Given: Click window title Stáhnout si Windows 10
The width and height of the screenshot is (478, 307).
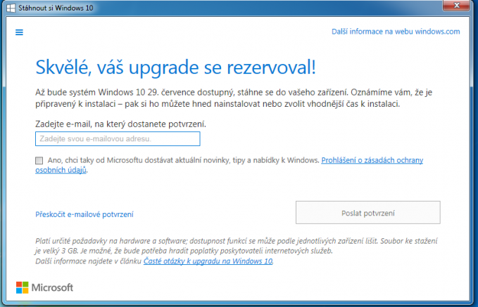Looking at the screenshot, I should [56, 8].
